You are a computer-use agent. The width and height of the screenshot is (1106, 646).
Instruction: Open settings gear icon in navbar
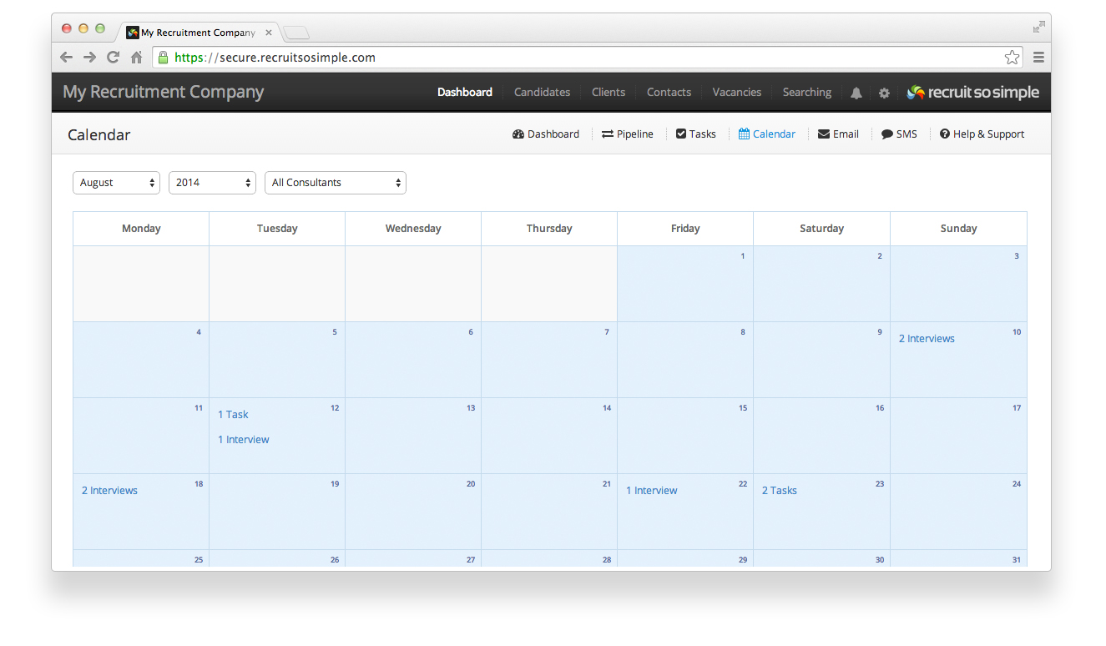[x=884, y=93]
